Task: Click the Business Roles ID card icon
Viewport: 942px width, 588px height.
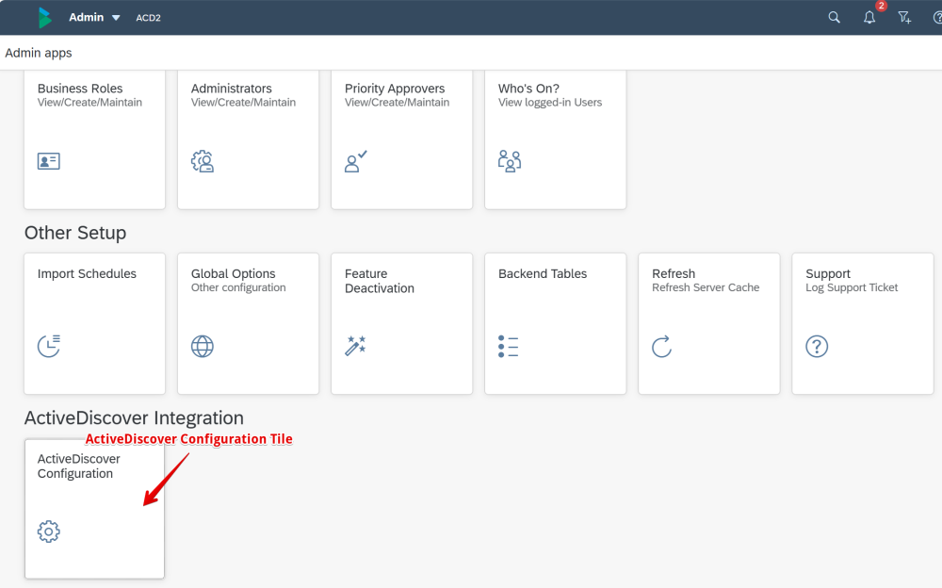Action: (x=49, y=161)
